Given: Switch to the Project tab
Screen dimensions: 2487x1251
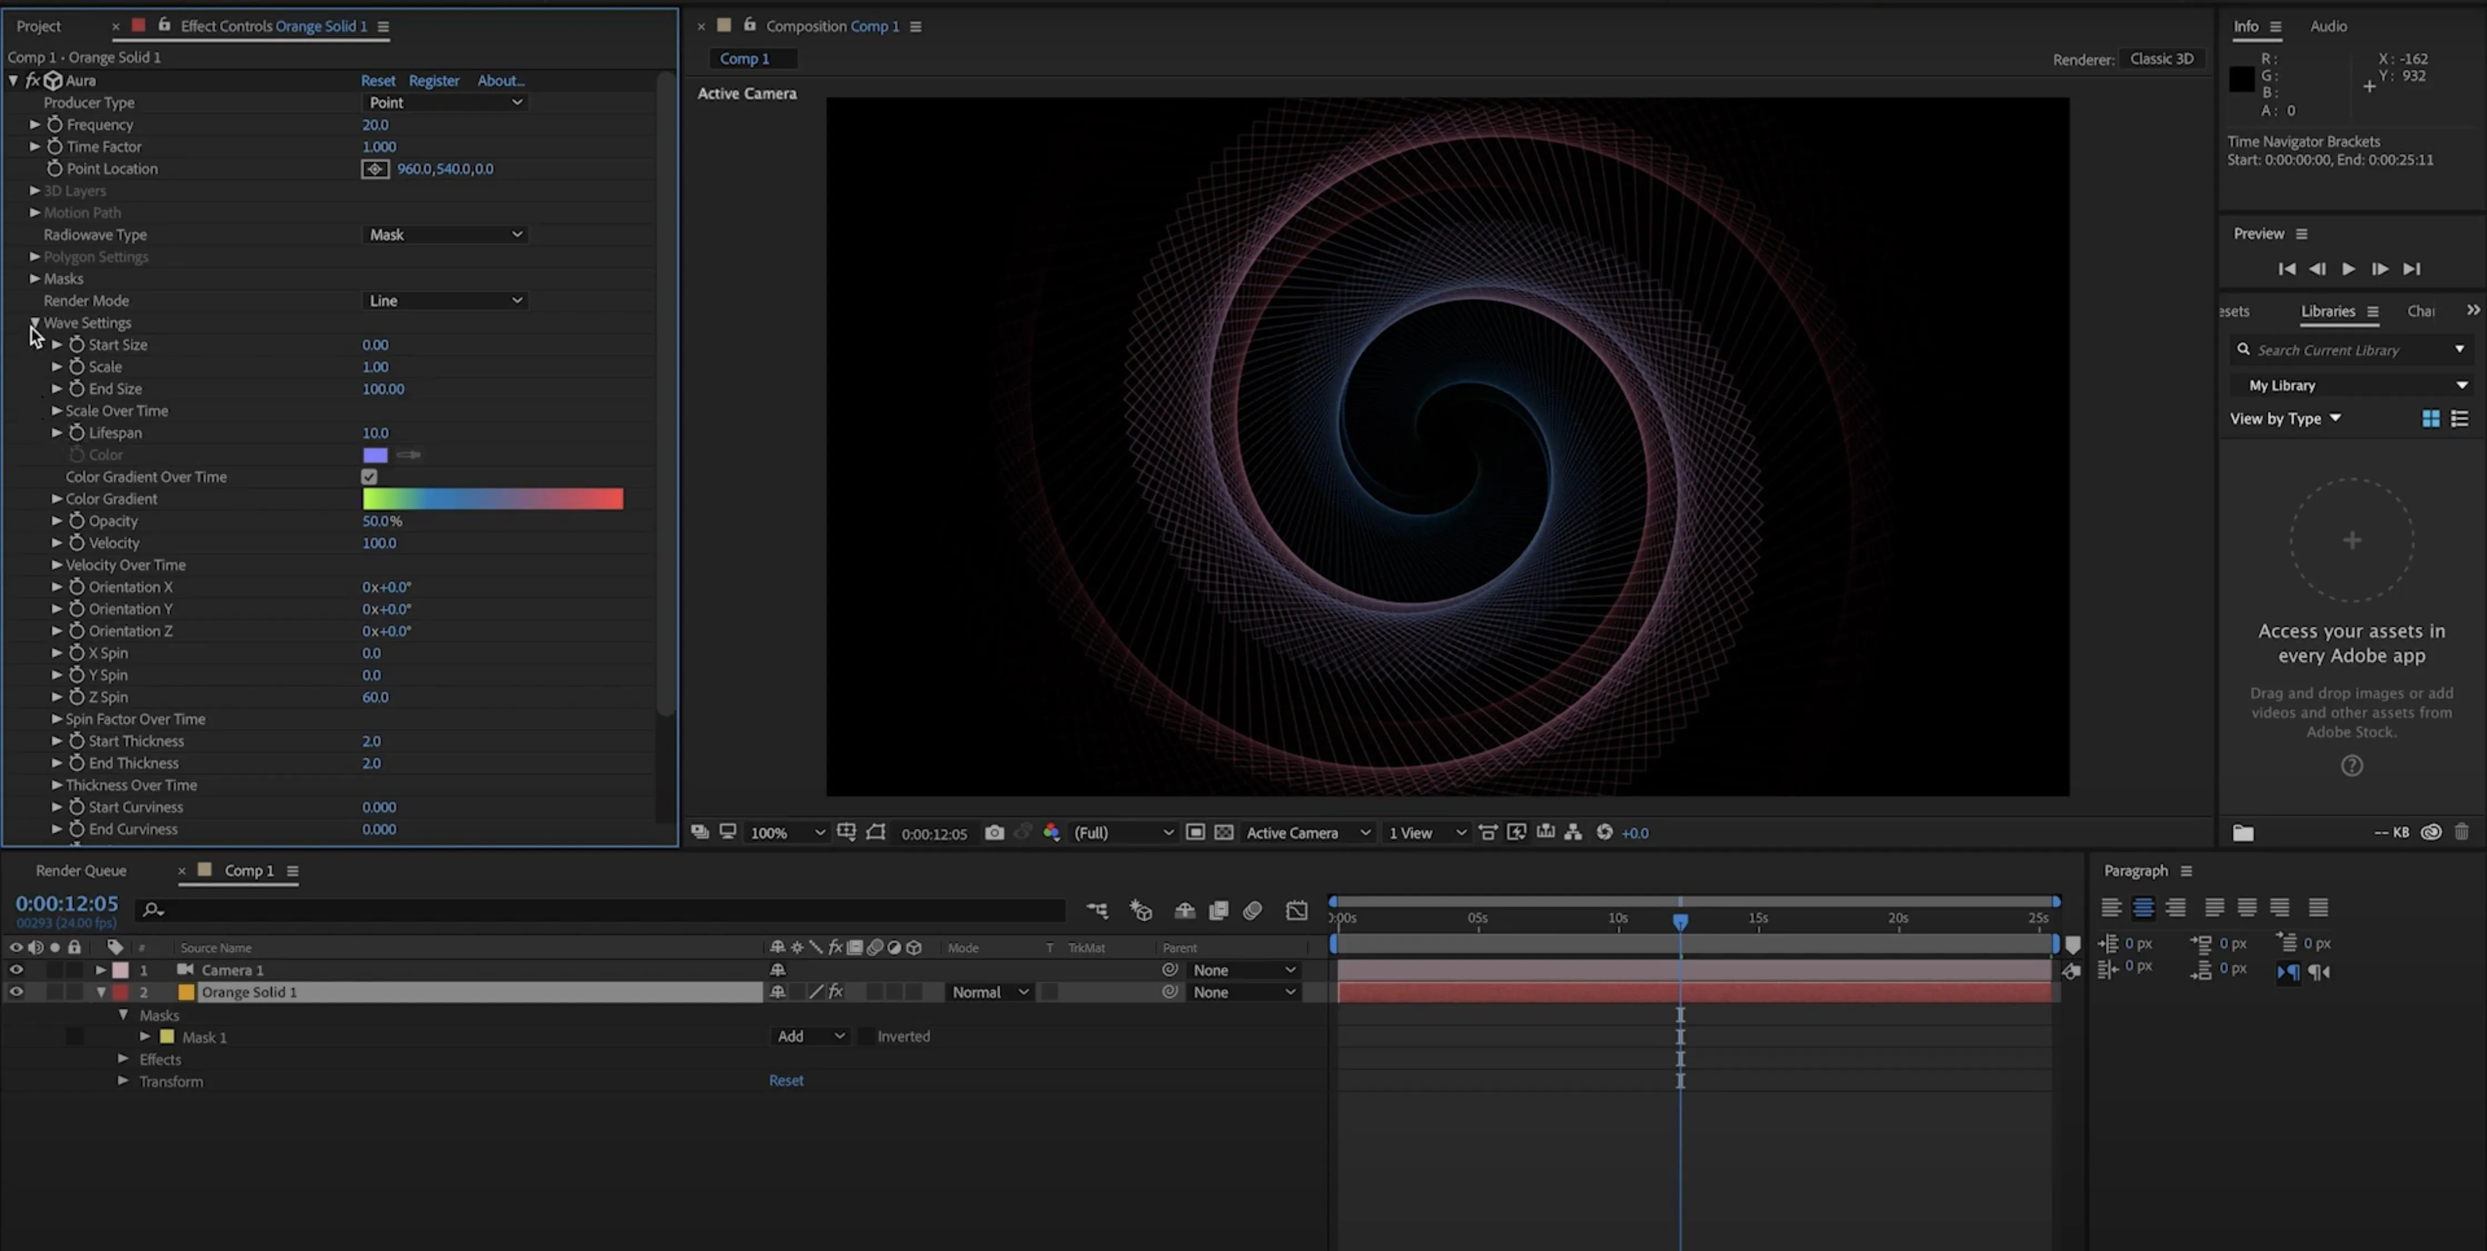Looking at the screenshot, I should (39, 26).
